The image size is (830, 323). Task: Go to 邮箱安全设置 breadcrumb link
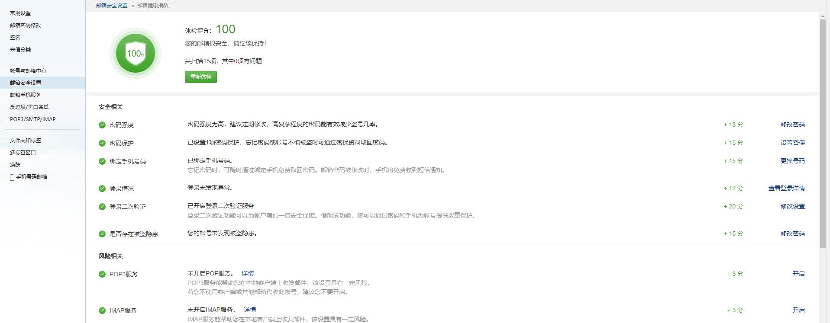point(112,6)
